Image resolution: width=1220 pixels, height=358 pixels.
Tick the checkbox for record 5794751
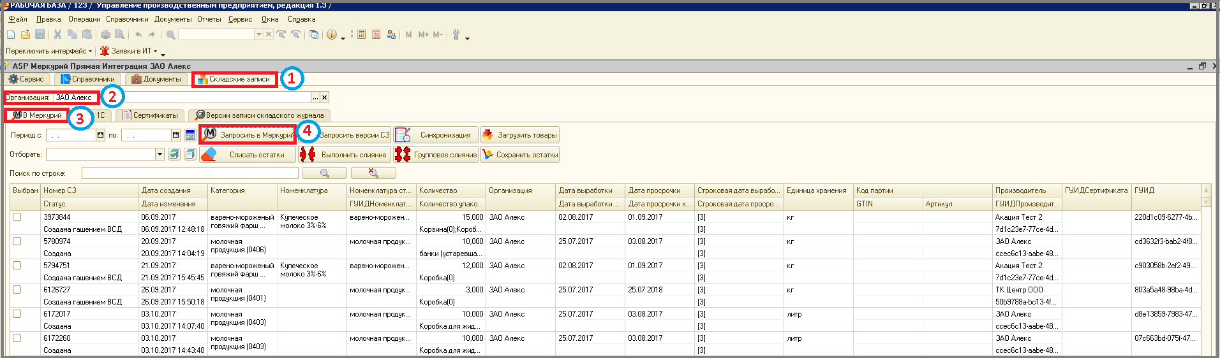click(17, 266)
